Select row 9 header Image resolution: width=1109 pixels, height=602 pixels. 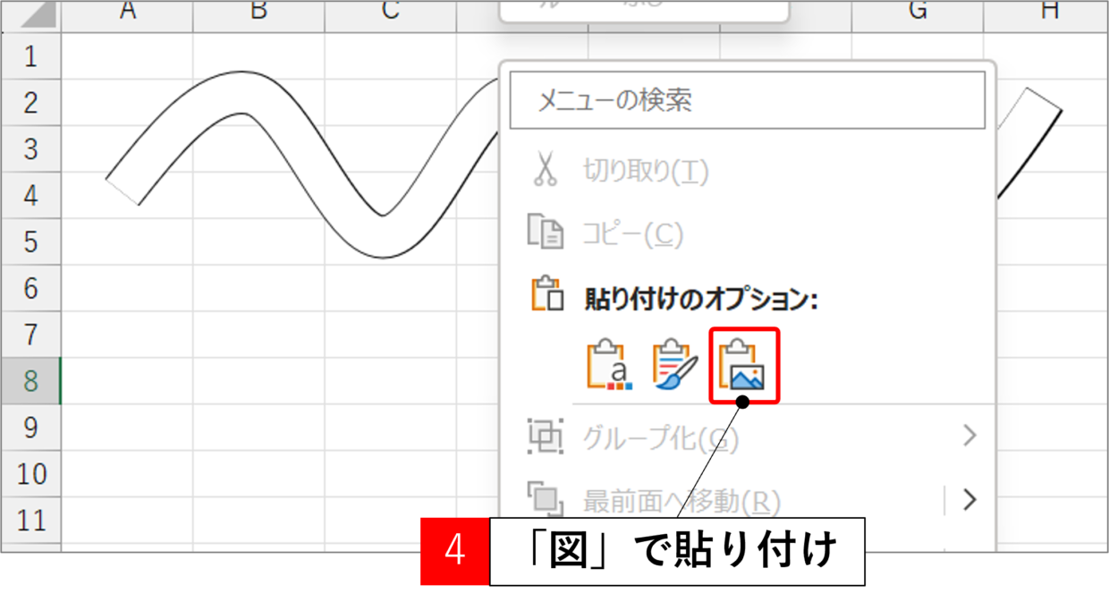[x=31, y=428]
